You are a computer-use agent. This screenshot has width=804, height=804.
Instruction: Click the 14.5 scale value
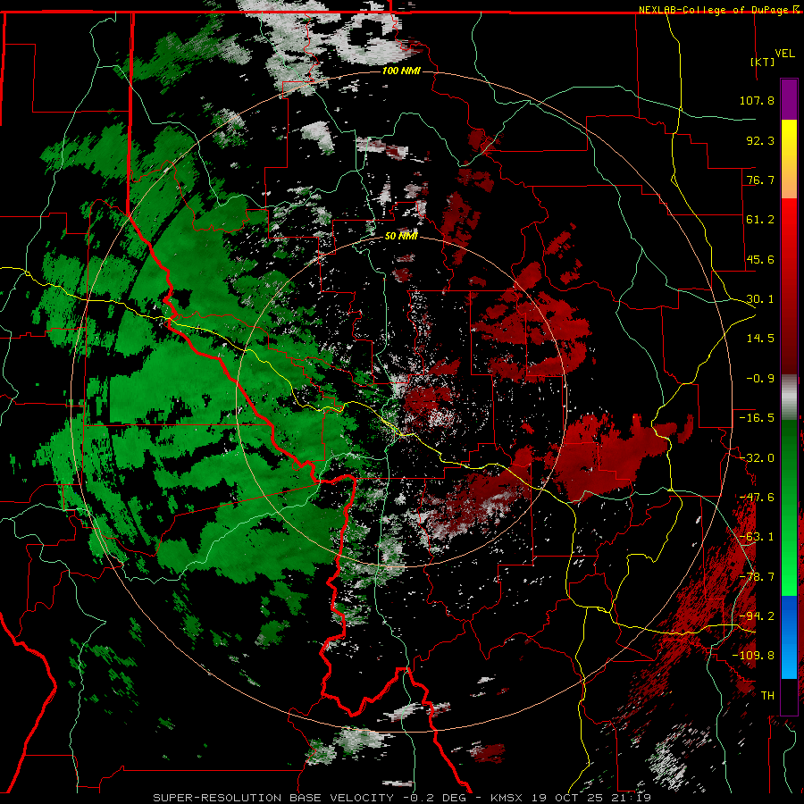[760, 339]
